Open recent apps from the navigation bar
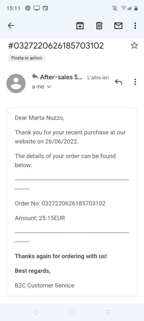144x321 pixels. [x=108, y=312]
